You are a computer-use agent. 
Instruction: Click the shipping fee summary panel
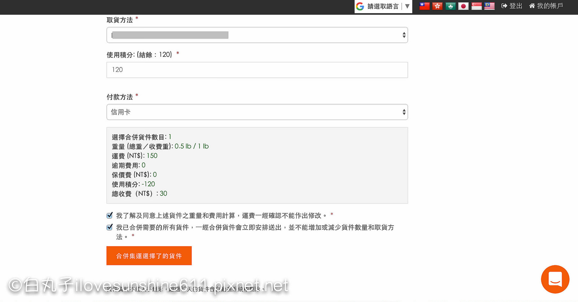[x=257, y=165]
